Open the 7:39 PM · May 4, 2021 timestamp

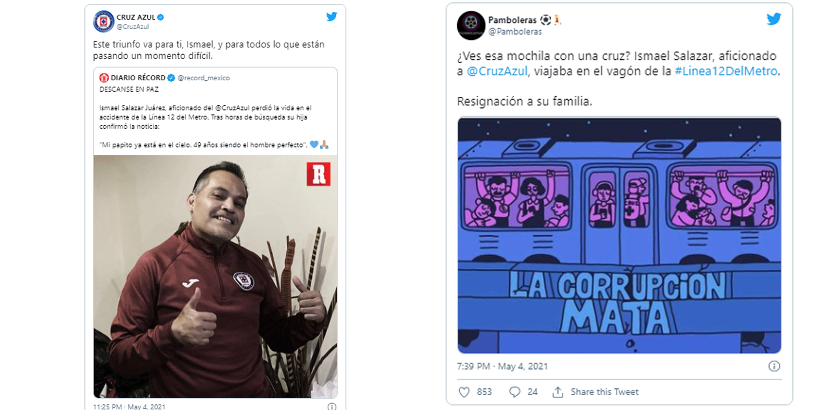tap(502, 366)
